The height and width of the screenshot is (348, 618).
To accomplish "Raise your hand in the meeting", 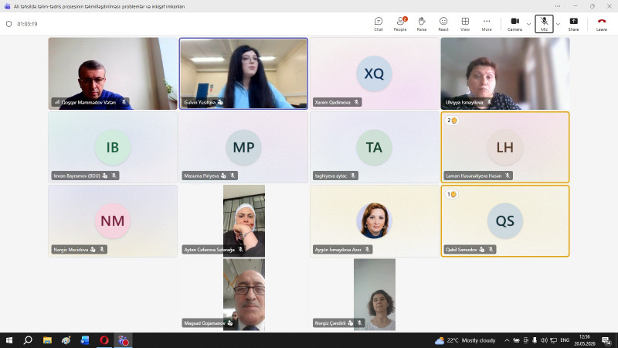I will (422, 24).
